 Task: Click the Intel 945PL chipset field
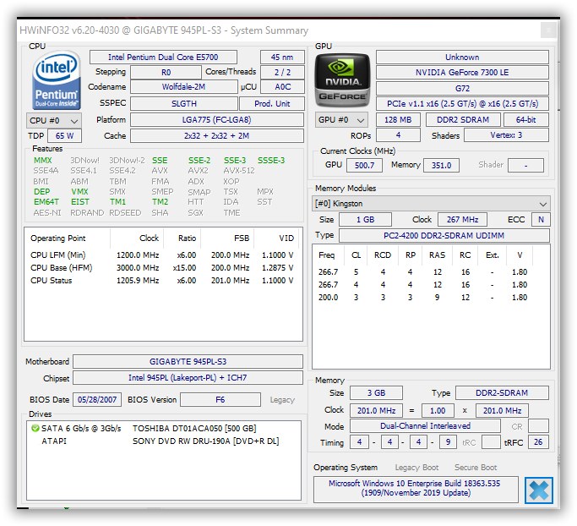(188, 378)
